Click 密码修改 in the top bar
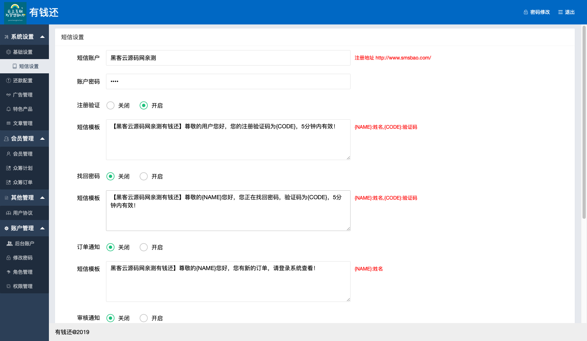Viewport: 587px width, 341px height. 537,12
